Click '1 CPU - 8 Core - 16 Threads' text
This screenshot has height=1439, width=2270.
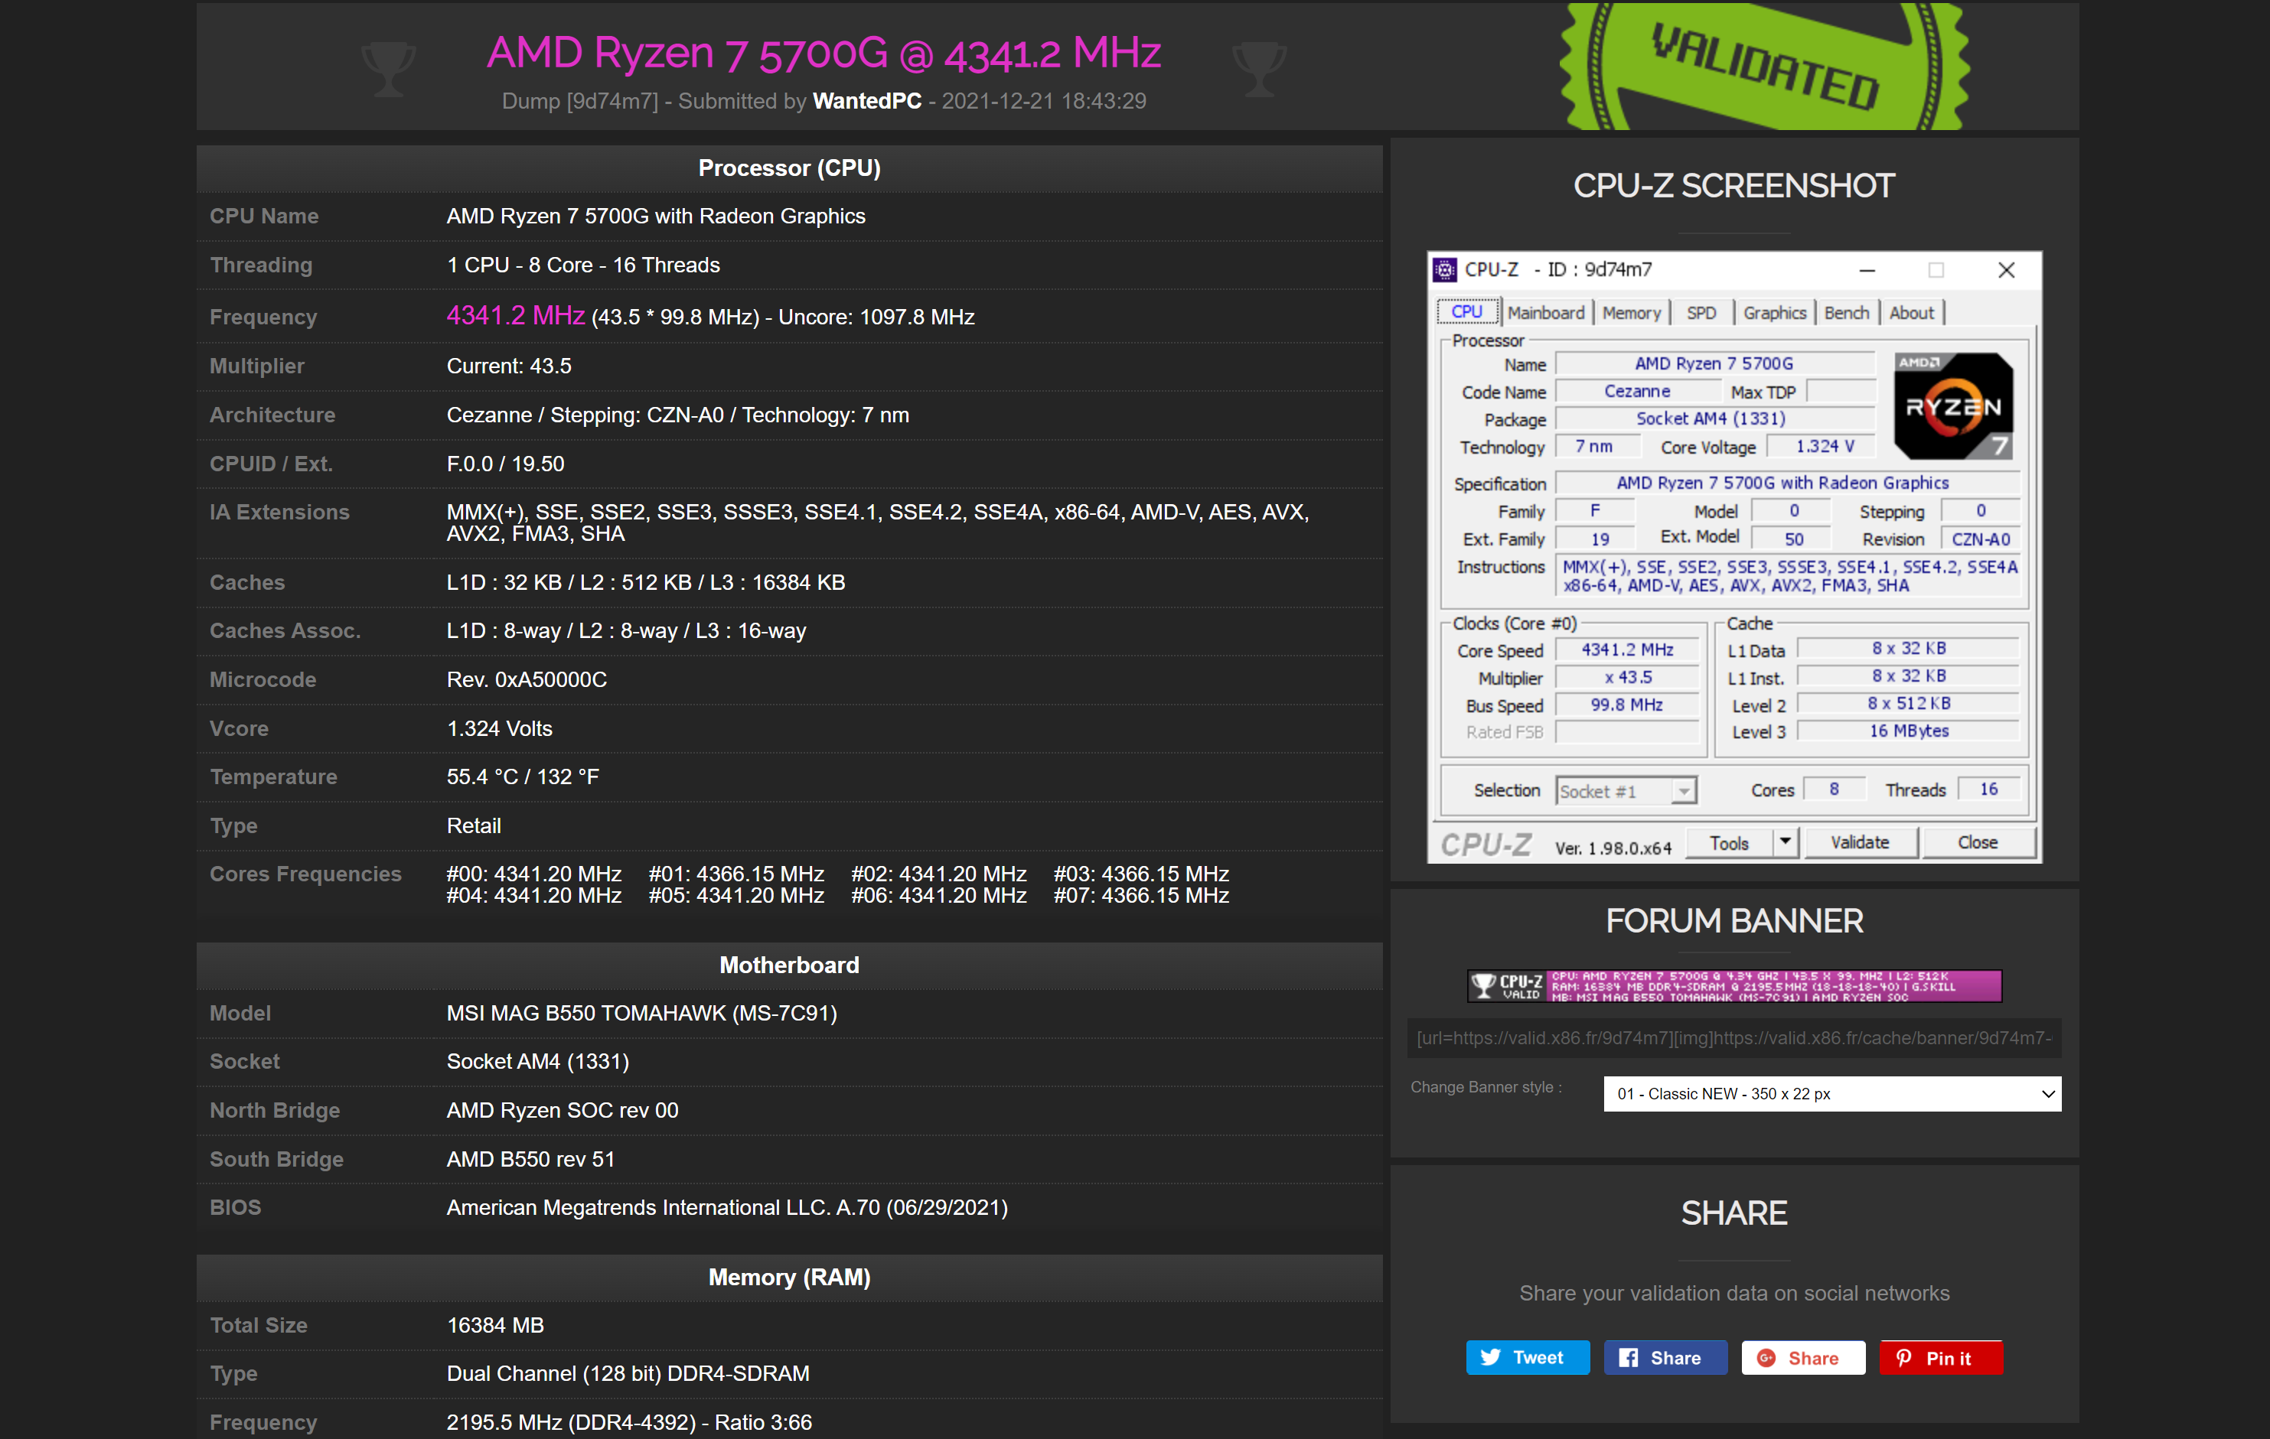(x=582, y=265)
